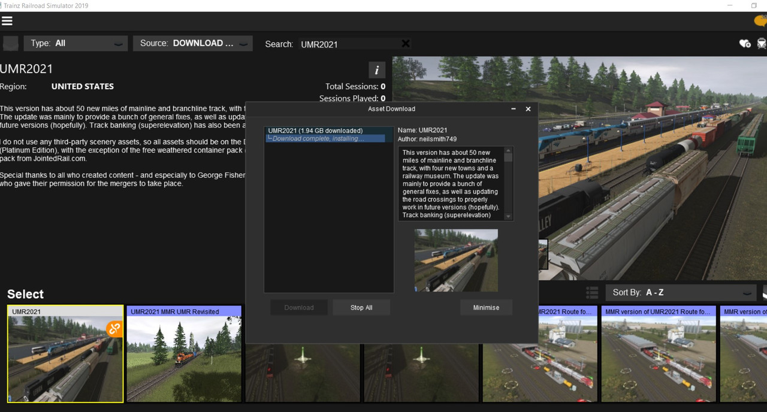Click the small inset thumbnail on preview

point(543,254)
